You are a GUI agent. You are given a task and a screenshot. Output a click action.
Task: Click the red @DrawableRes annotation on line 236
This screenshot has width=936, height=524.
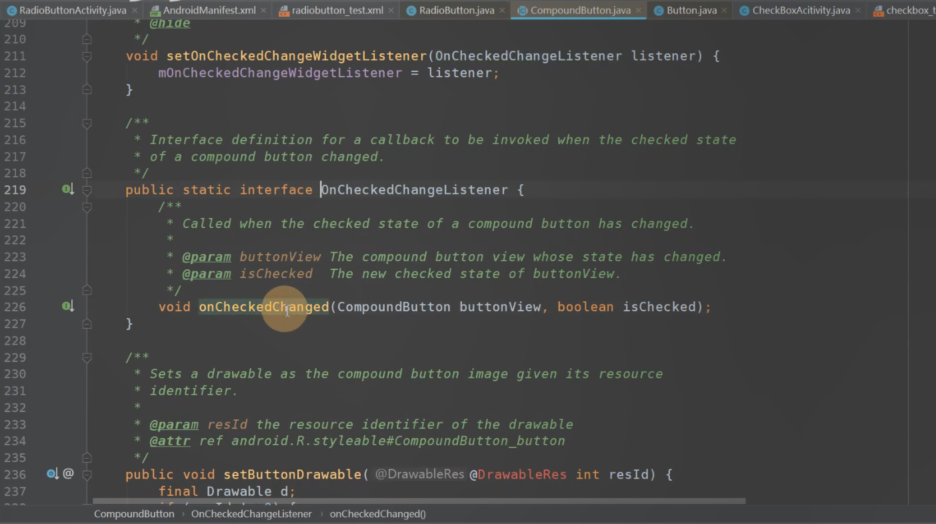click(x=518, y=475)
